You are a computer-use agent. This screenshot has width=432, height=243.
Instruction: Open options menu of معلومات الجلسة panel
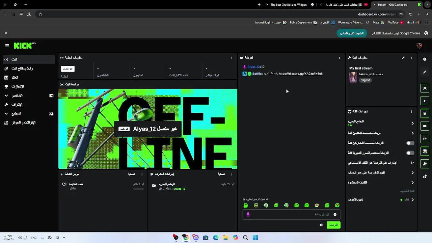(232, 58)
